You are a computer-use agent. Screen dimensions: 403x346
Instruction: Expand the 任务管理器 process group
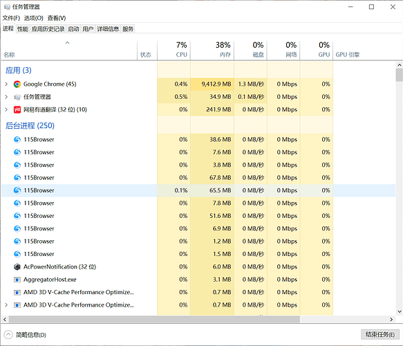(x=6, y=97)
